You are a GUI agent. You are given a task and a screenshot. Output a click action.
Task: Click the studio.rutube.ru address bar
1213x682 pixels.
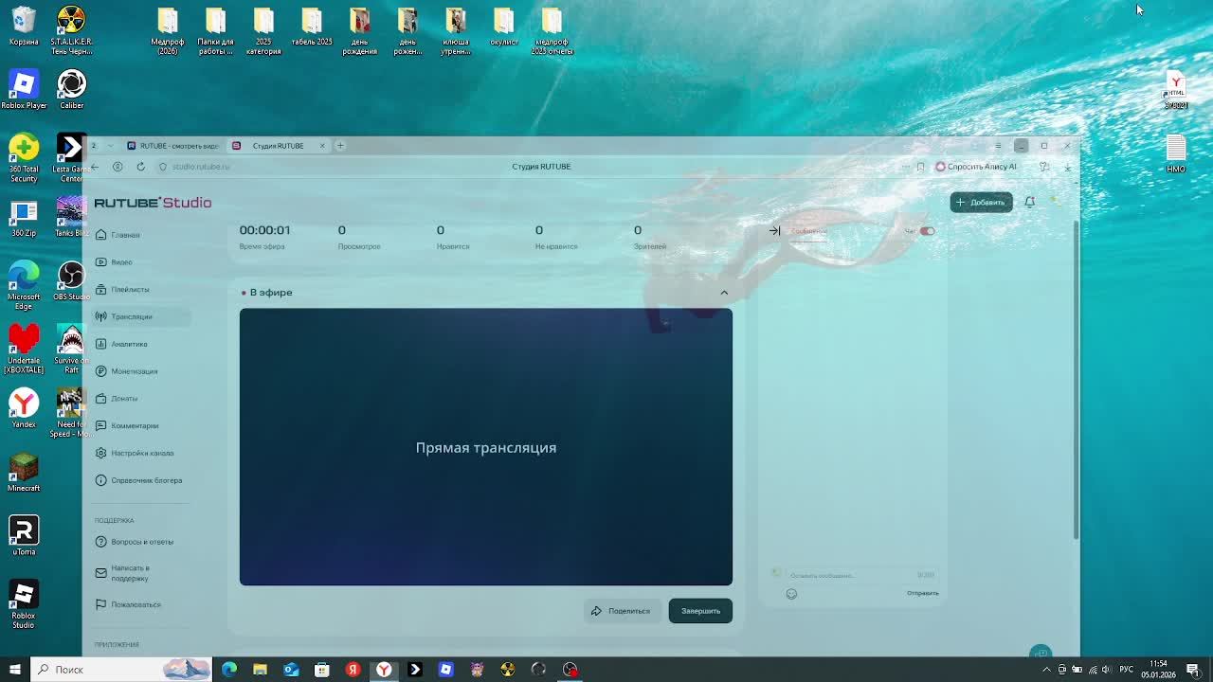pyautogui.click(x=200, y=167)
